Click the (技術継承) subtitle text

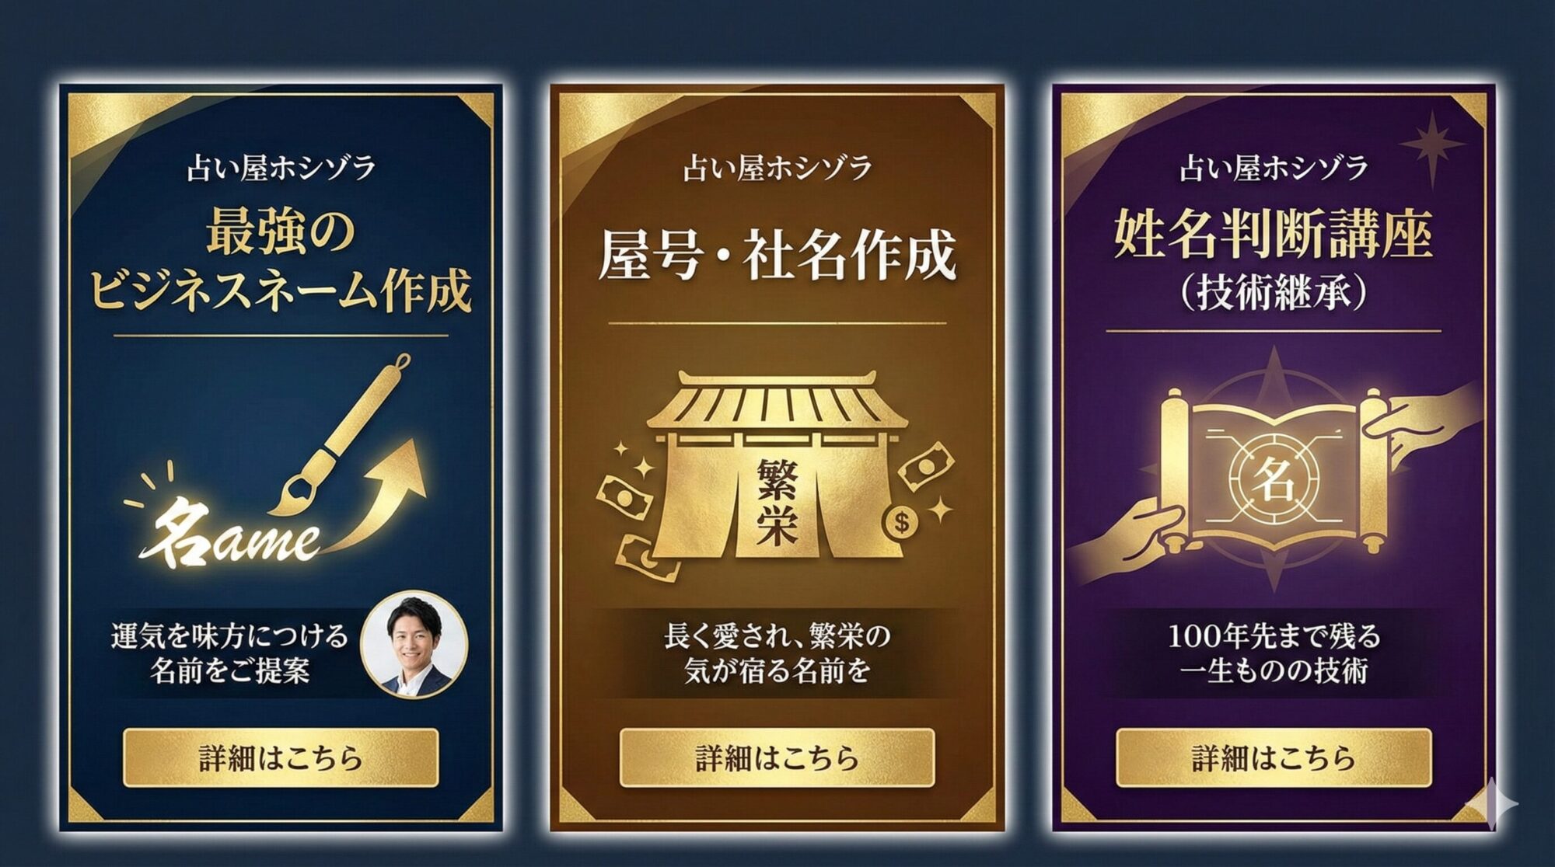coord(1273,292)
